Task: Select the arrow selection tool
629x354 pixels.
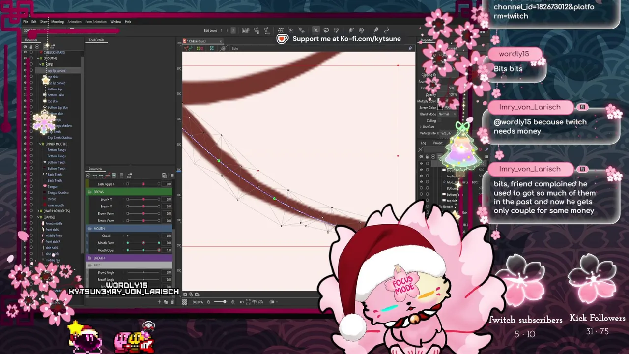Action: click(x=316, y=30)
